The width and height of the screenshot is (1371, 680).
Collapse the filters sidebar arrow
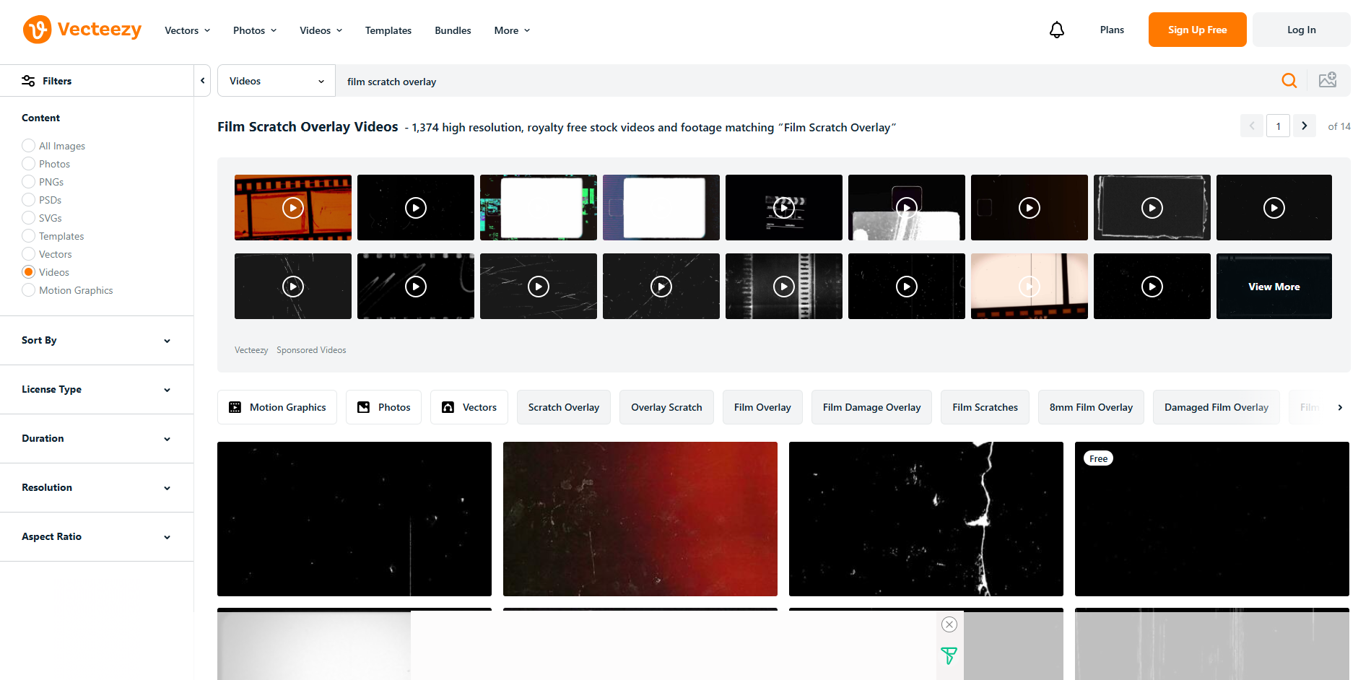click(203, 81)
